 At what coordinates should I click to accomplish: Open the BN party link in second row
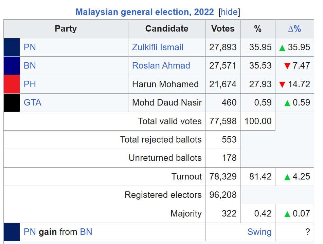30,65
